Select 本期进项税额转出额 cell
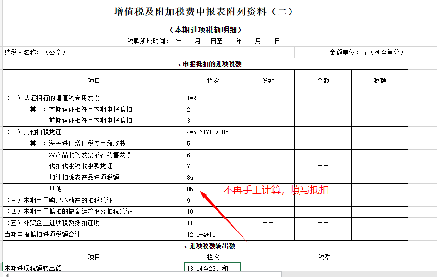 (94, 268)
